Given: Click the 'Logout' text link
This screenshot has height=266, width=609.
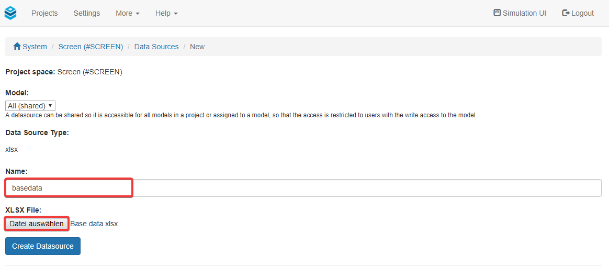Looking at the screenshot, I should coord(582,13).
